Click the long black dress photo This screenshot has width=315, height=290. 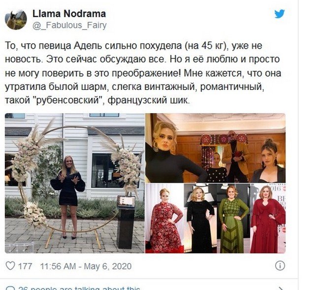click(x=200, y=218)
